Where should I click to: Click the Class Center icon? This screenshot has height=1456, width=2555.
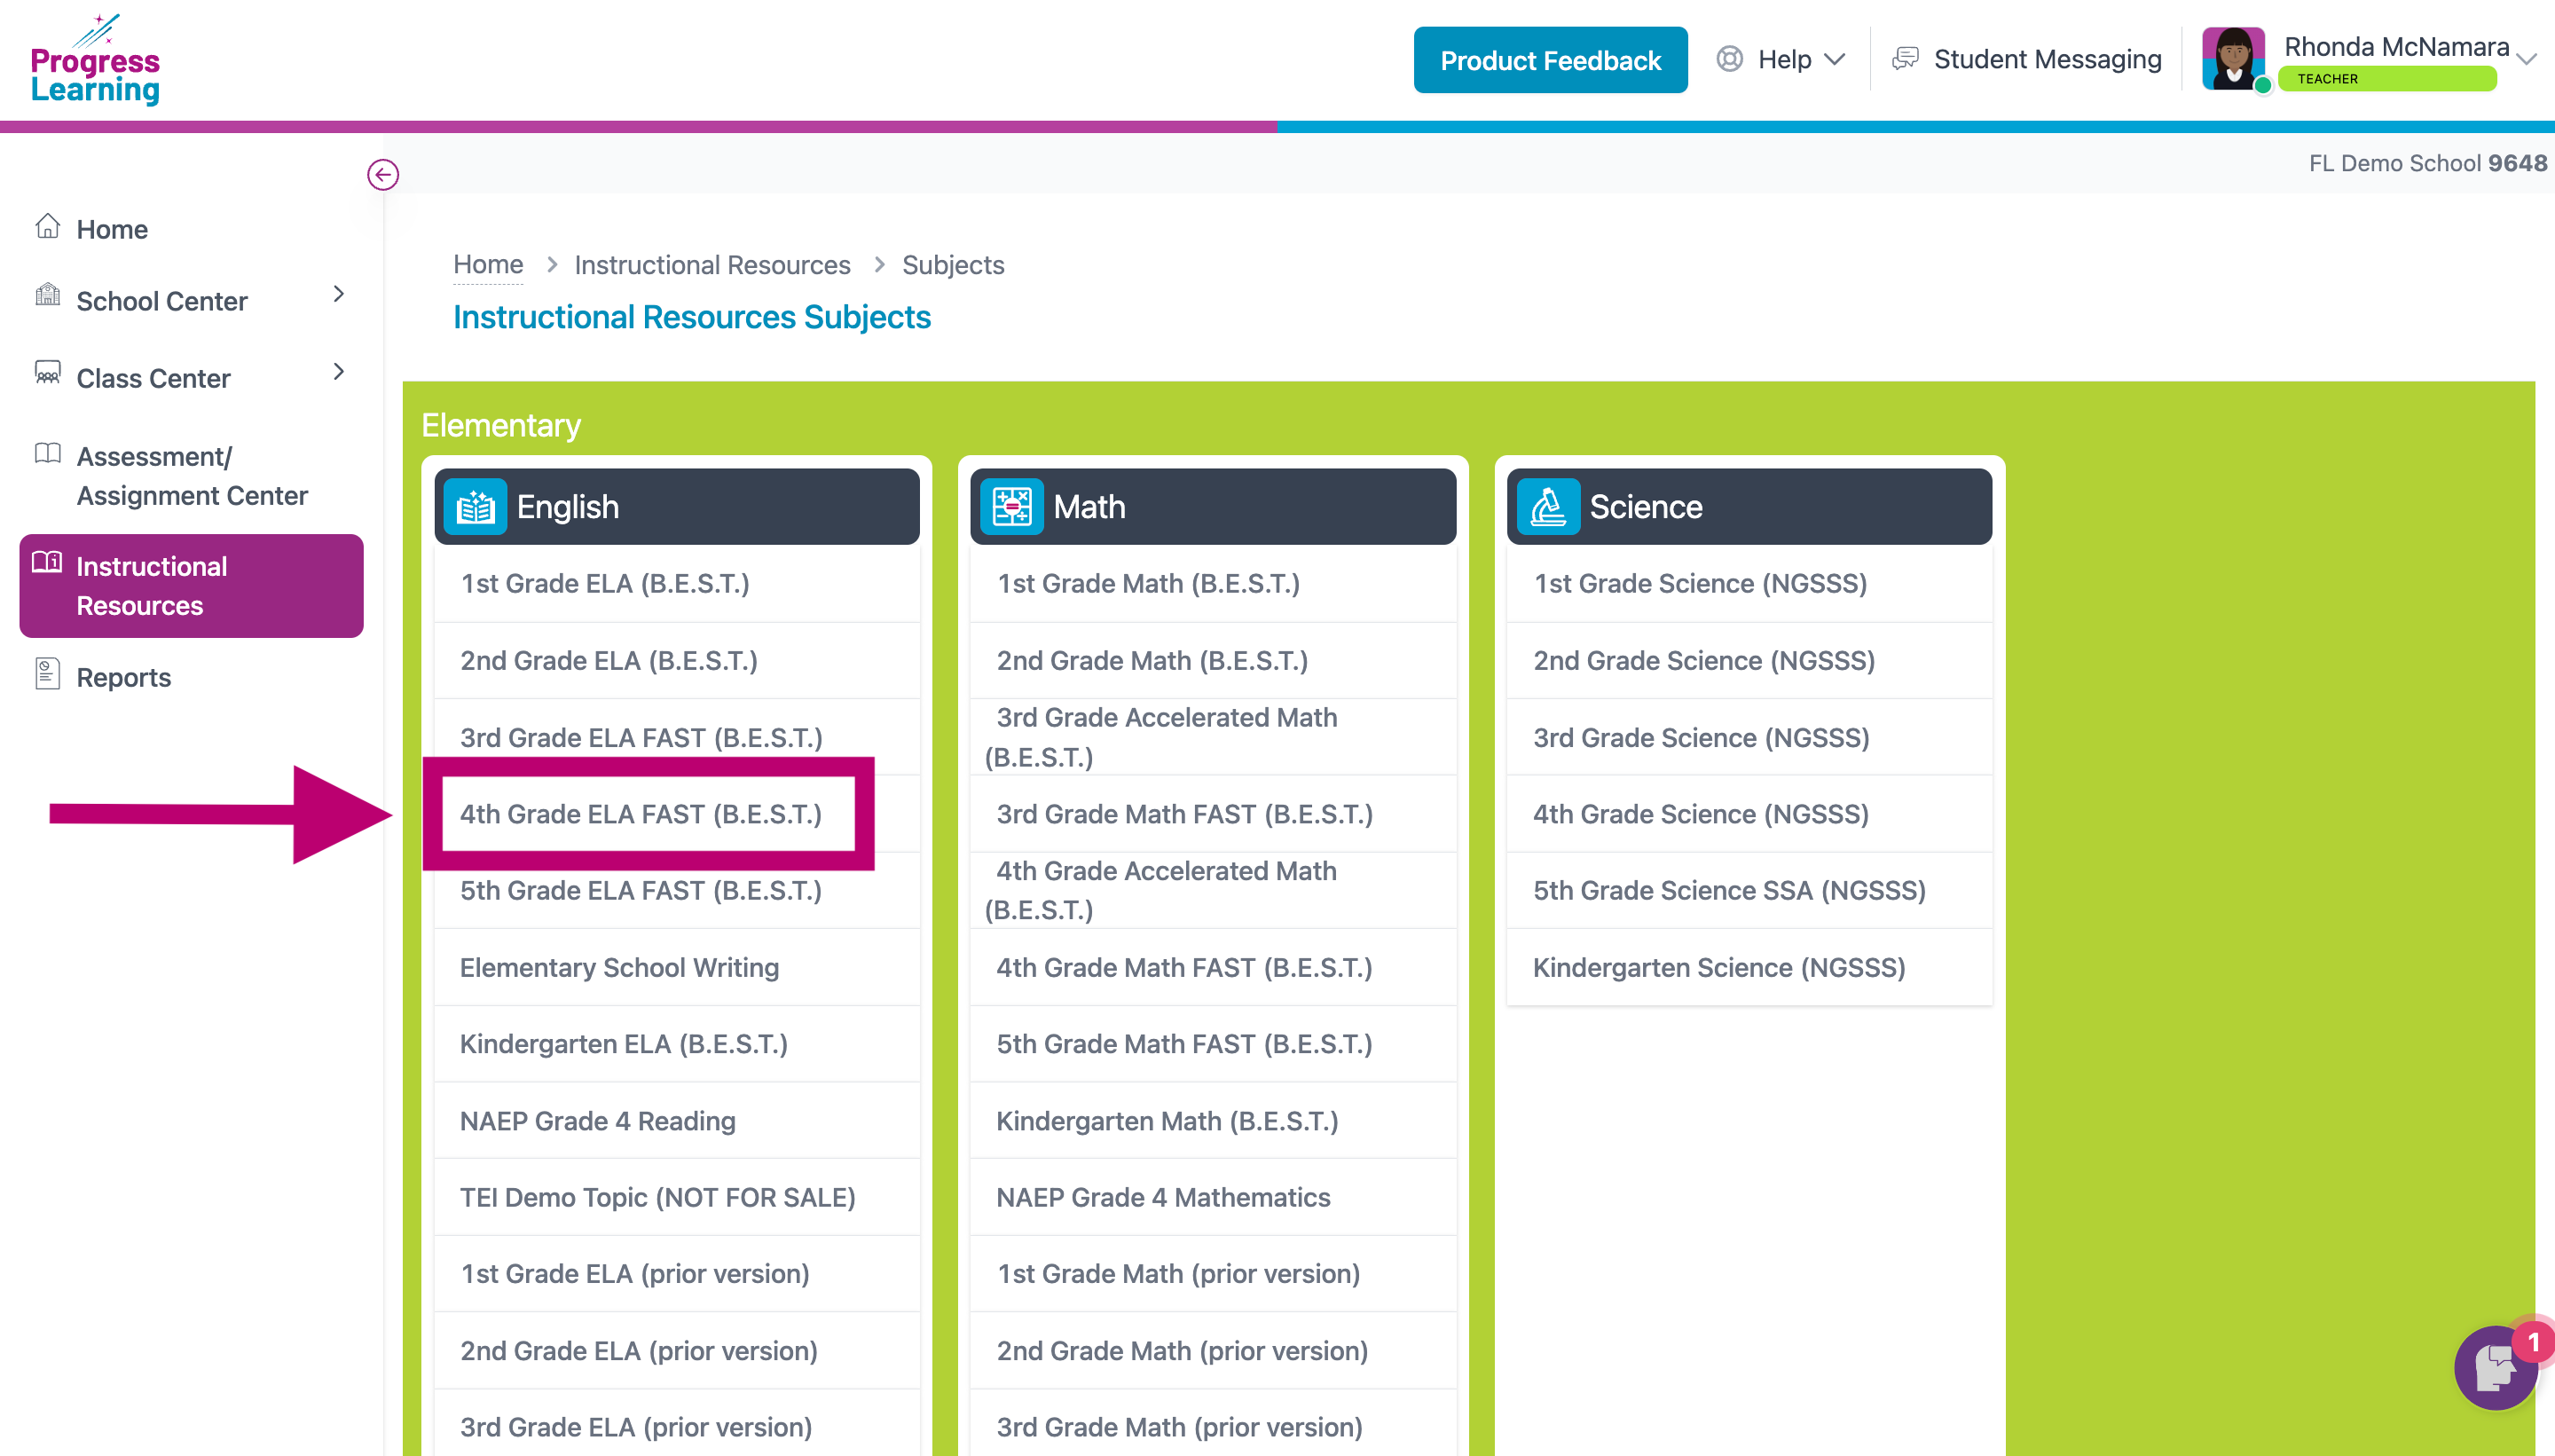47,373
